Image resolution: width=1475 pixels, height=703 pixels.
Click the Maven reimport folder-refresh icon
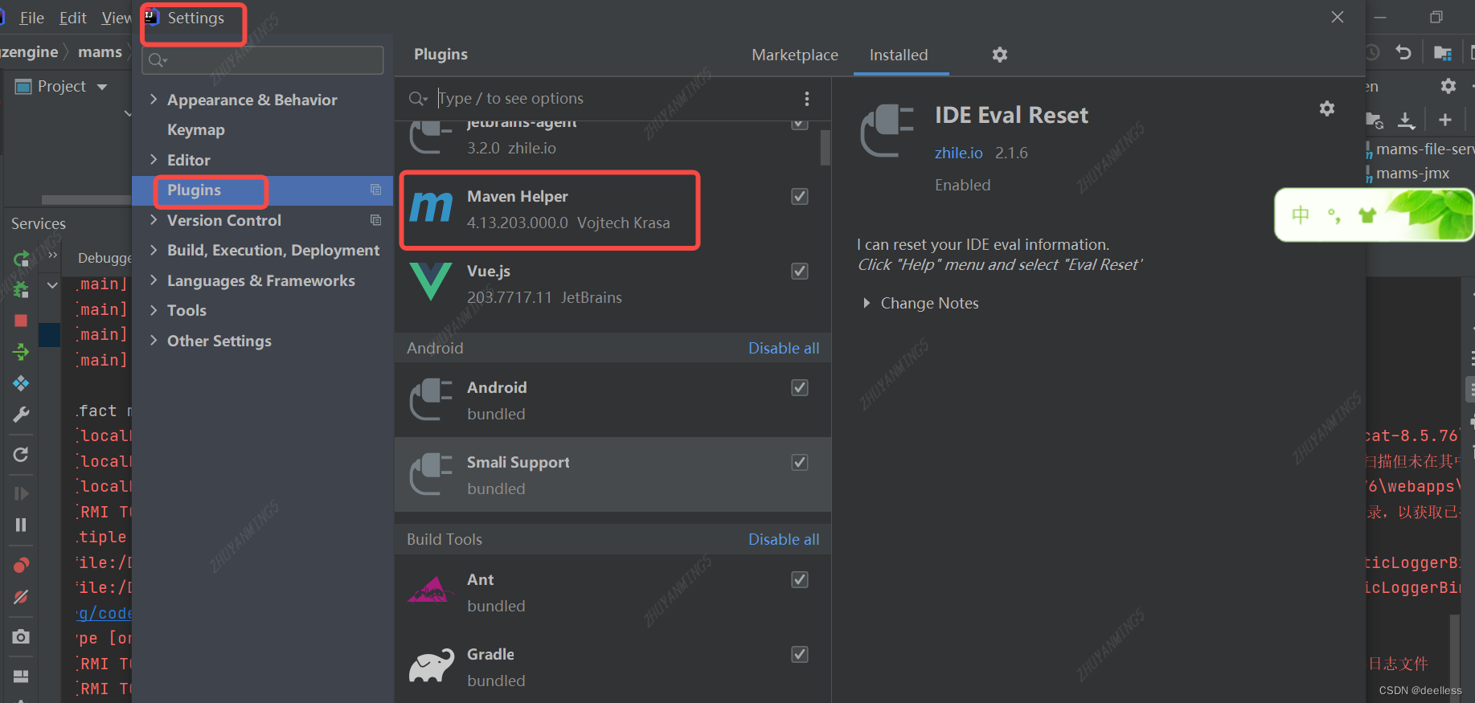1374,121
